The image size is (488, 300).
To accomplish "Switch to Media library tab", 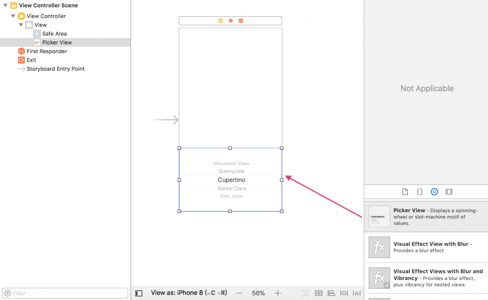I will [449, 192].
